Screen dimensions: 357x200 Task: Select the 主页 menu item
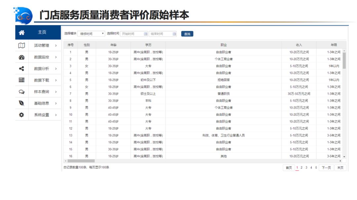42,32
